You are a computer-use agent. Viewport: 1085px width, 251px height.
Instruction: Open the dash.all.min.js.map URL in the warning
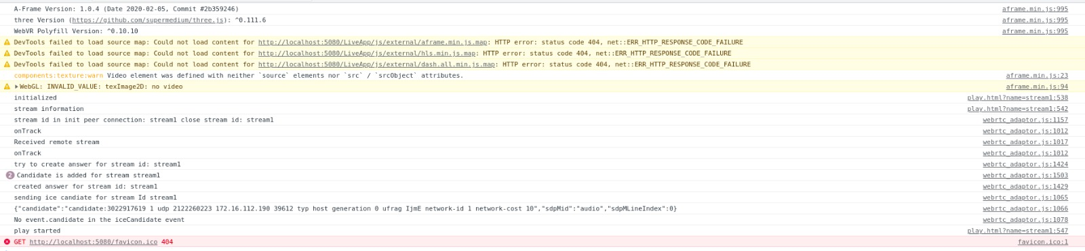pyautogui.click(x=376, y=64)
